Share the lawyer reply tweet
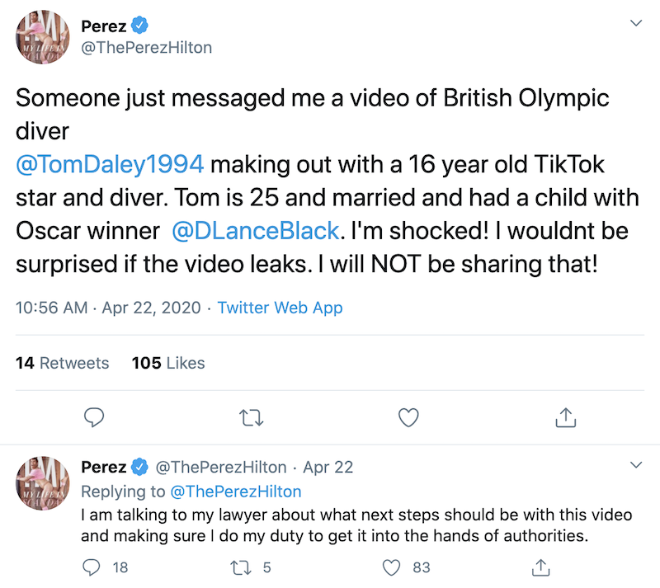This screenshot has width=660, height=588. pyautogui.click(x=542, y=567)
